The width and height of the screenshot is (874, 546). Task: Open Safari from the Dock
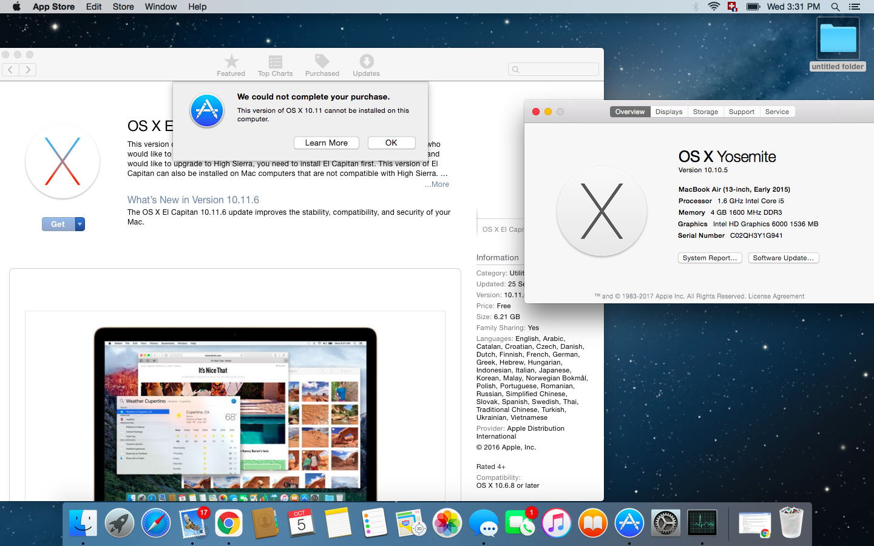156,523
